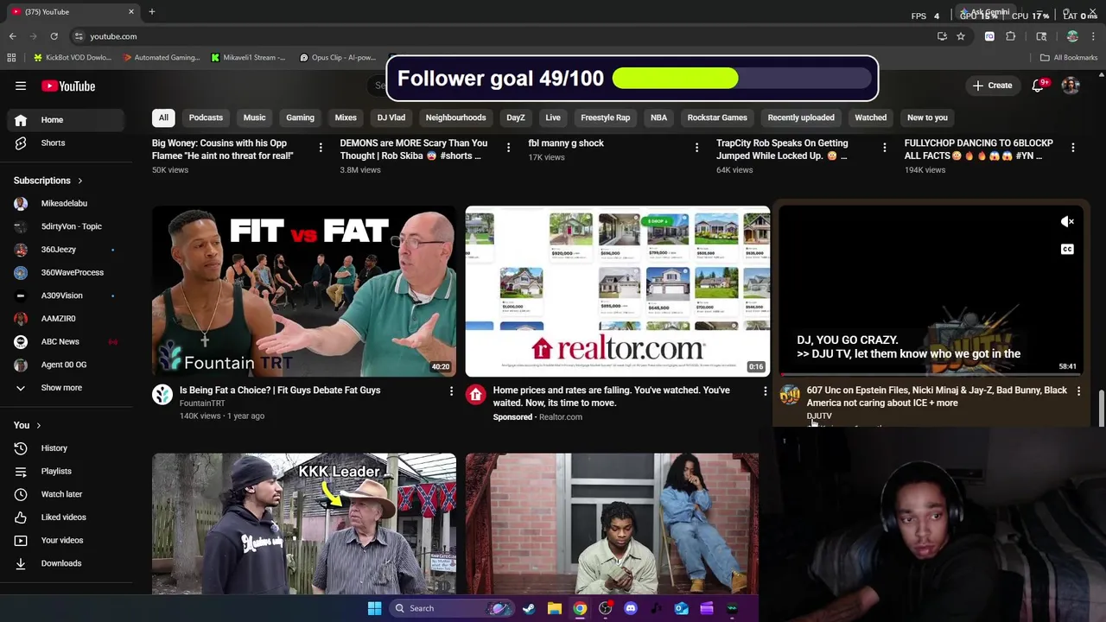
Task: Expand the You section chevron
Action: (x=38, y=426)
